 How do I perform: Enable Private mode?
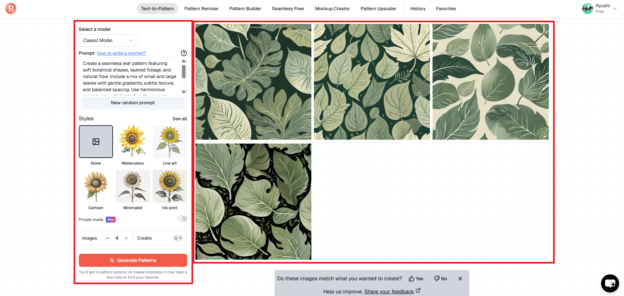[181, 219]
